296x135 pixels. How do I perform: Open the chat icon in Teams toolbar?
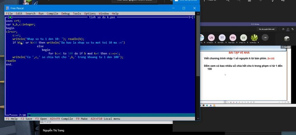[x=288, y=29]
